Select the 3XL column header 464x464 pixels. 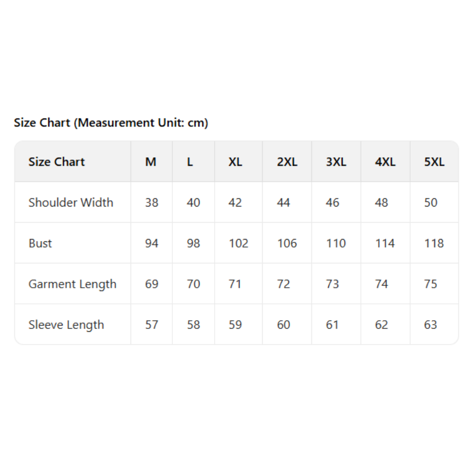(336, 162)
